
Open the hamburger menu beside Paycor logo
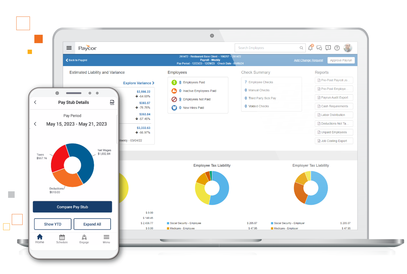(69, 48)
